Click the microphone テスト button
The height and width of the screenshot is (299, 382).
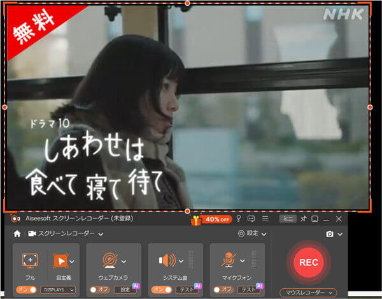(249, 289)
